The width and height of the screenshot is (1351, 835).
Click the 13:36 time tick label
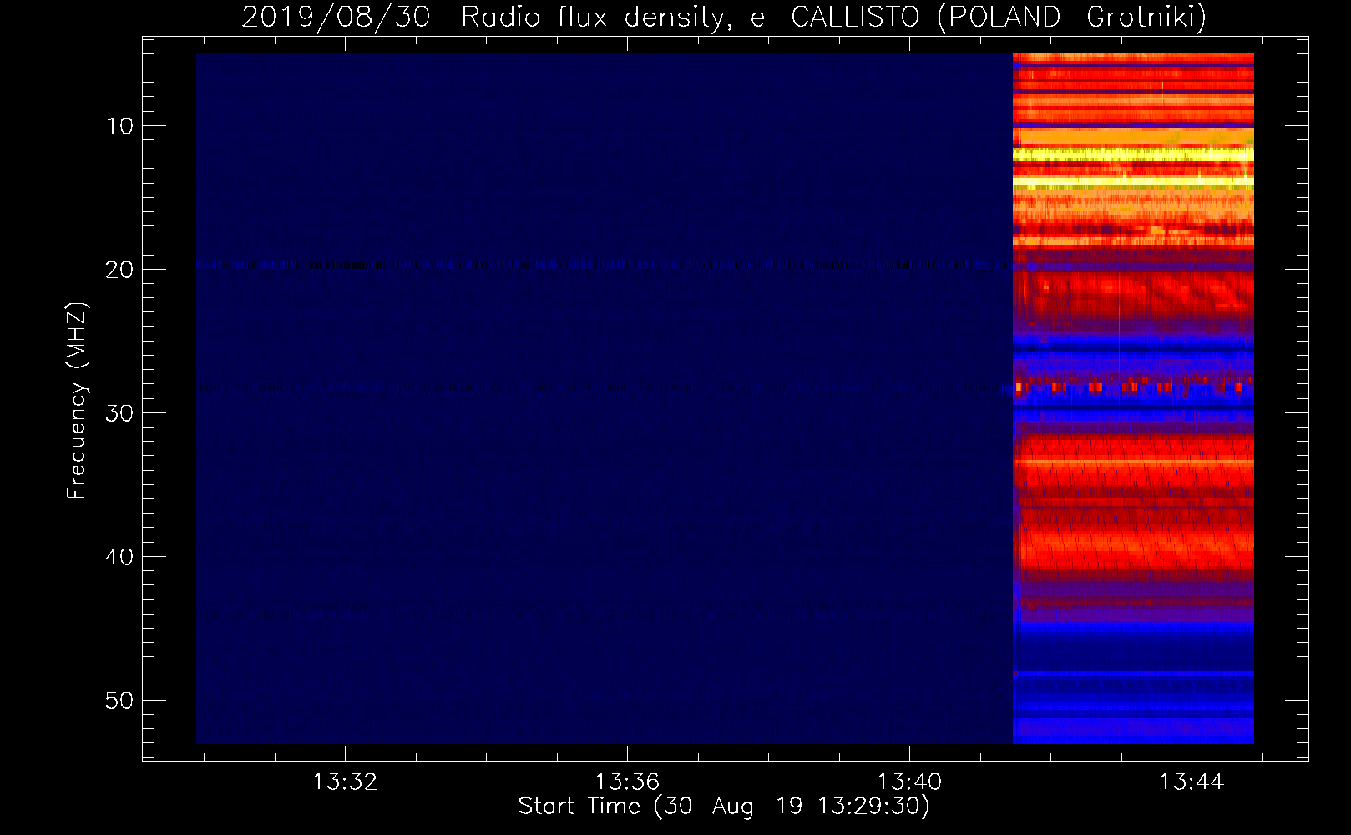627,782
